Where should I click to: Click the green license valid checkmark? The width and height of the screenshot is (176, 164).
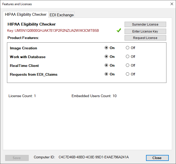pyautogui.click(x=119, y=30)
